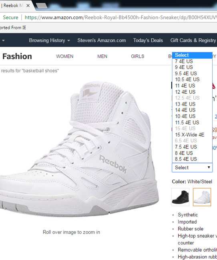
Task: Choose size 11.5 4E US
Action: pyautogui.click(x=192, y=122)
